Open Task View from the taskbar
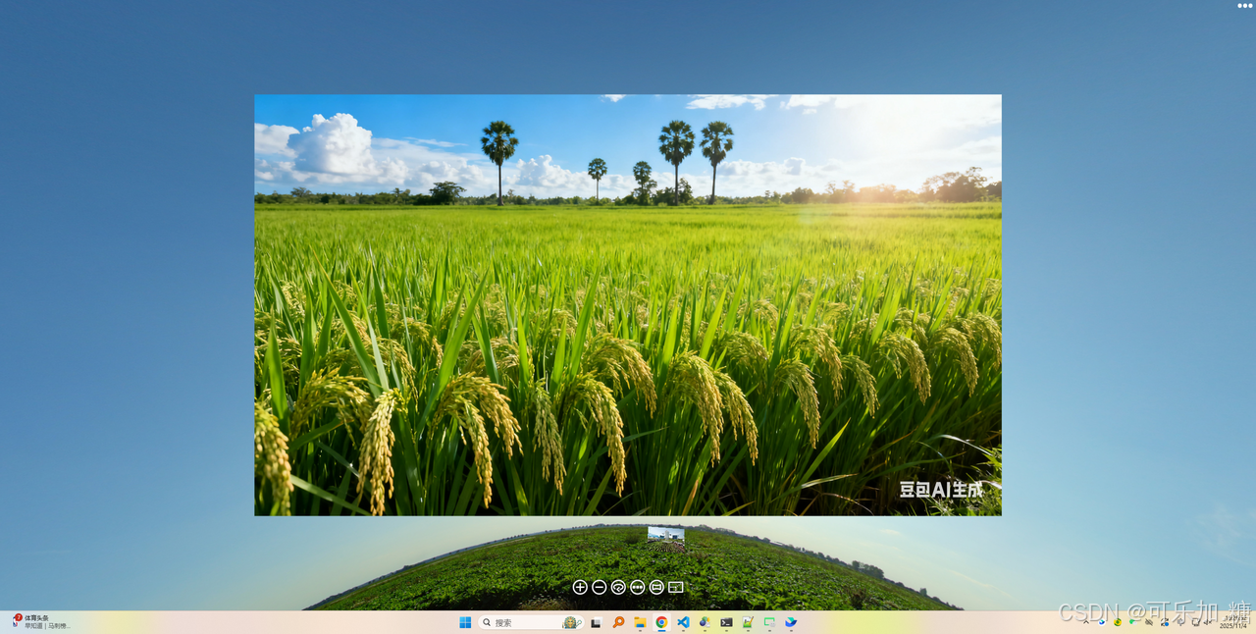1256x634 pixels. (x=596, y=622)
